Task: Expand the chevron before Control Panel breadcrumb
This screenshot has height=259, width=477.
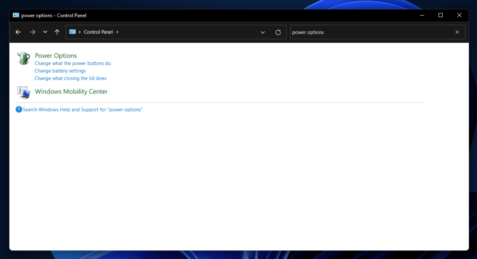Action: [80, 32]
